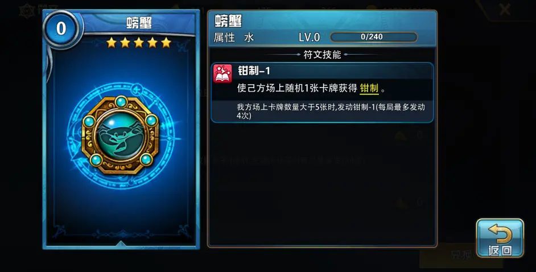
Task: Click the dimmed emblem icon top left
Action: click(26, 11)
